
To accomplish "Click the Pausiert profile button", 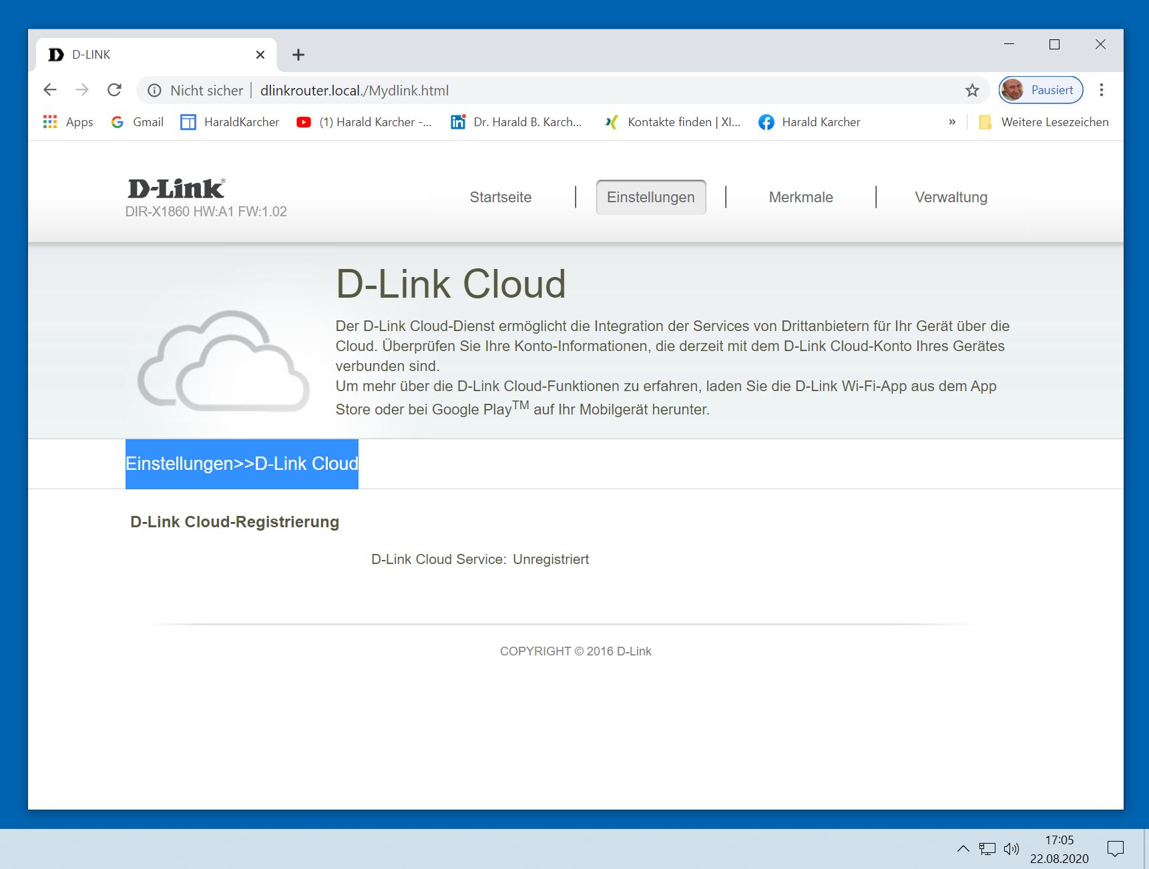I will (1040, 90).
